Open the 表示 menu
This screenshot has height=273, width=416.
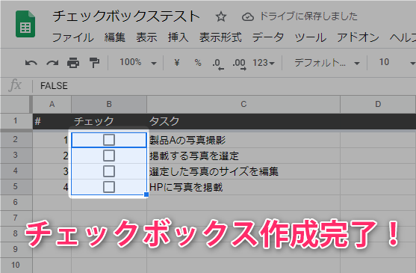(x=146, y=37)
